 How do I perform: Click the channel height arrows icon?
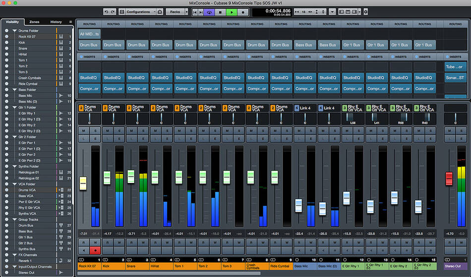tap(323, 12)
